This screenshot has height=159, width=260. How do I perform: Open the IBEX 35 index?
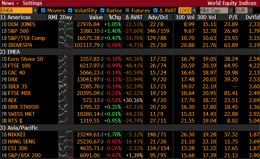tap(18, 86)
